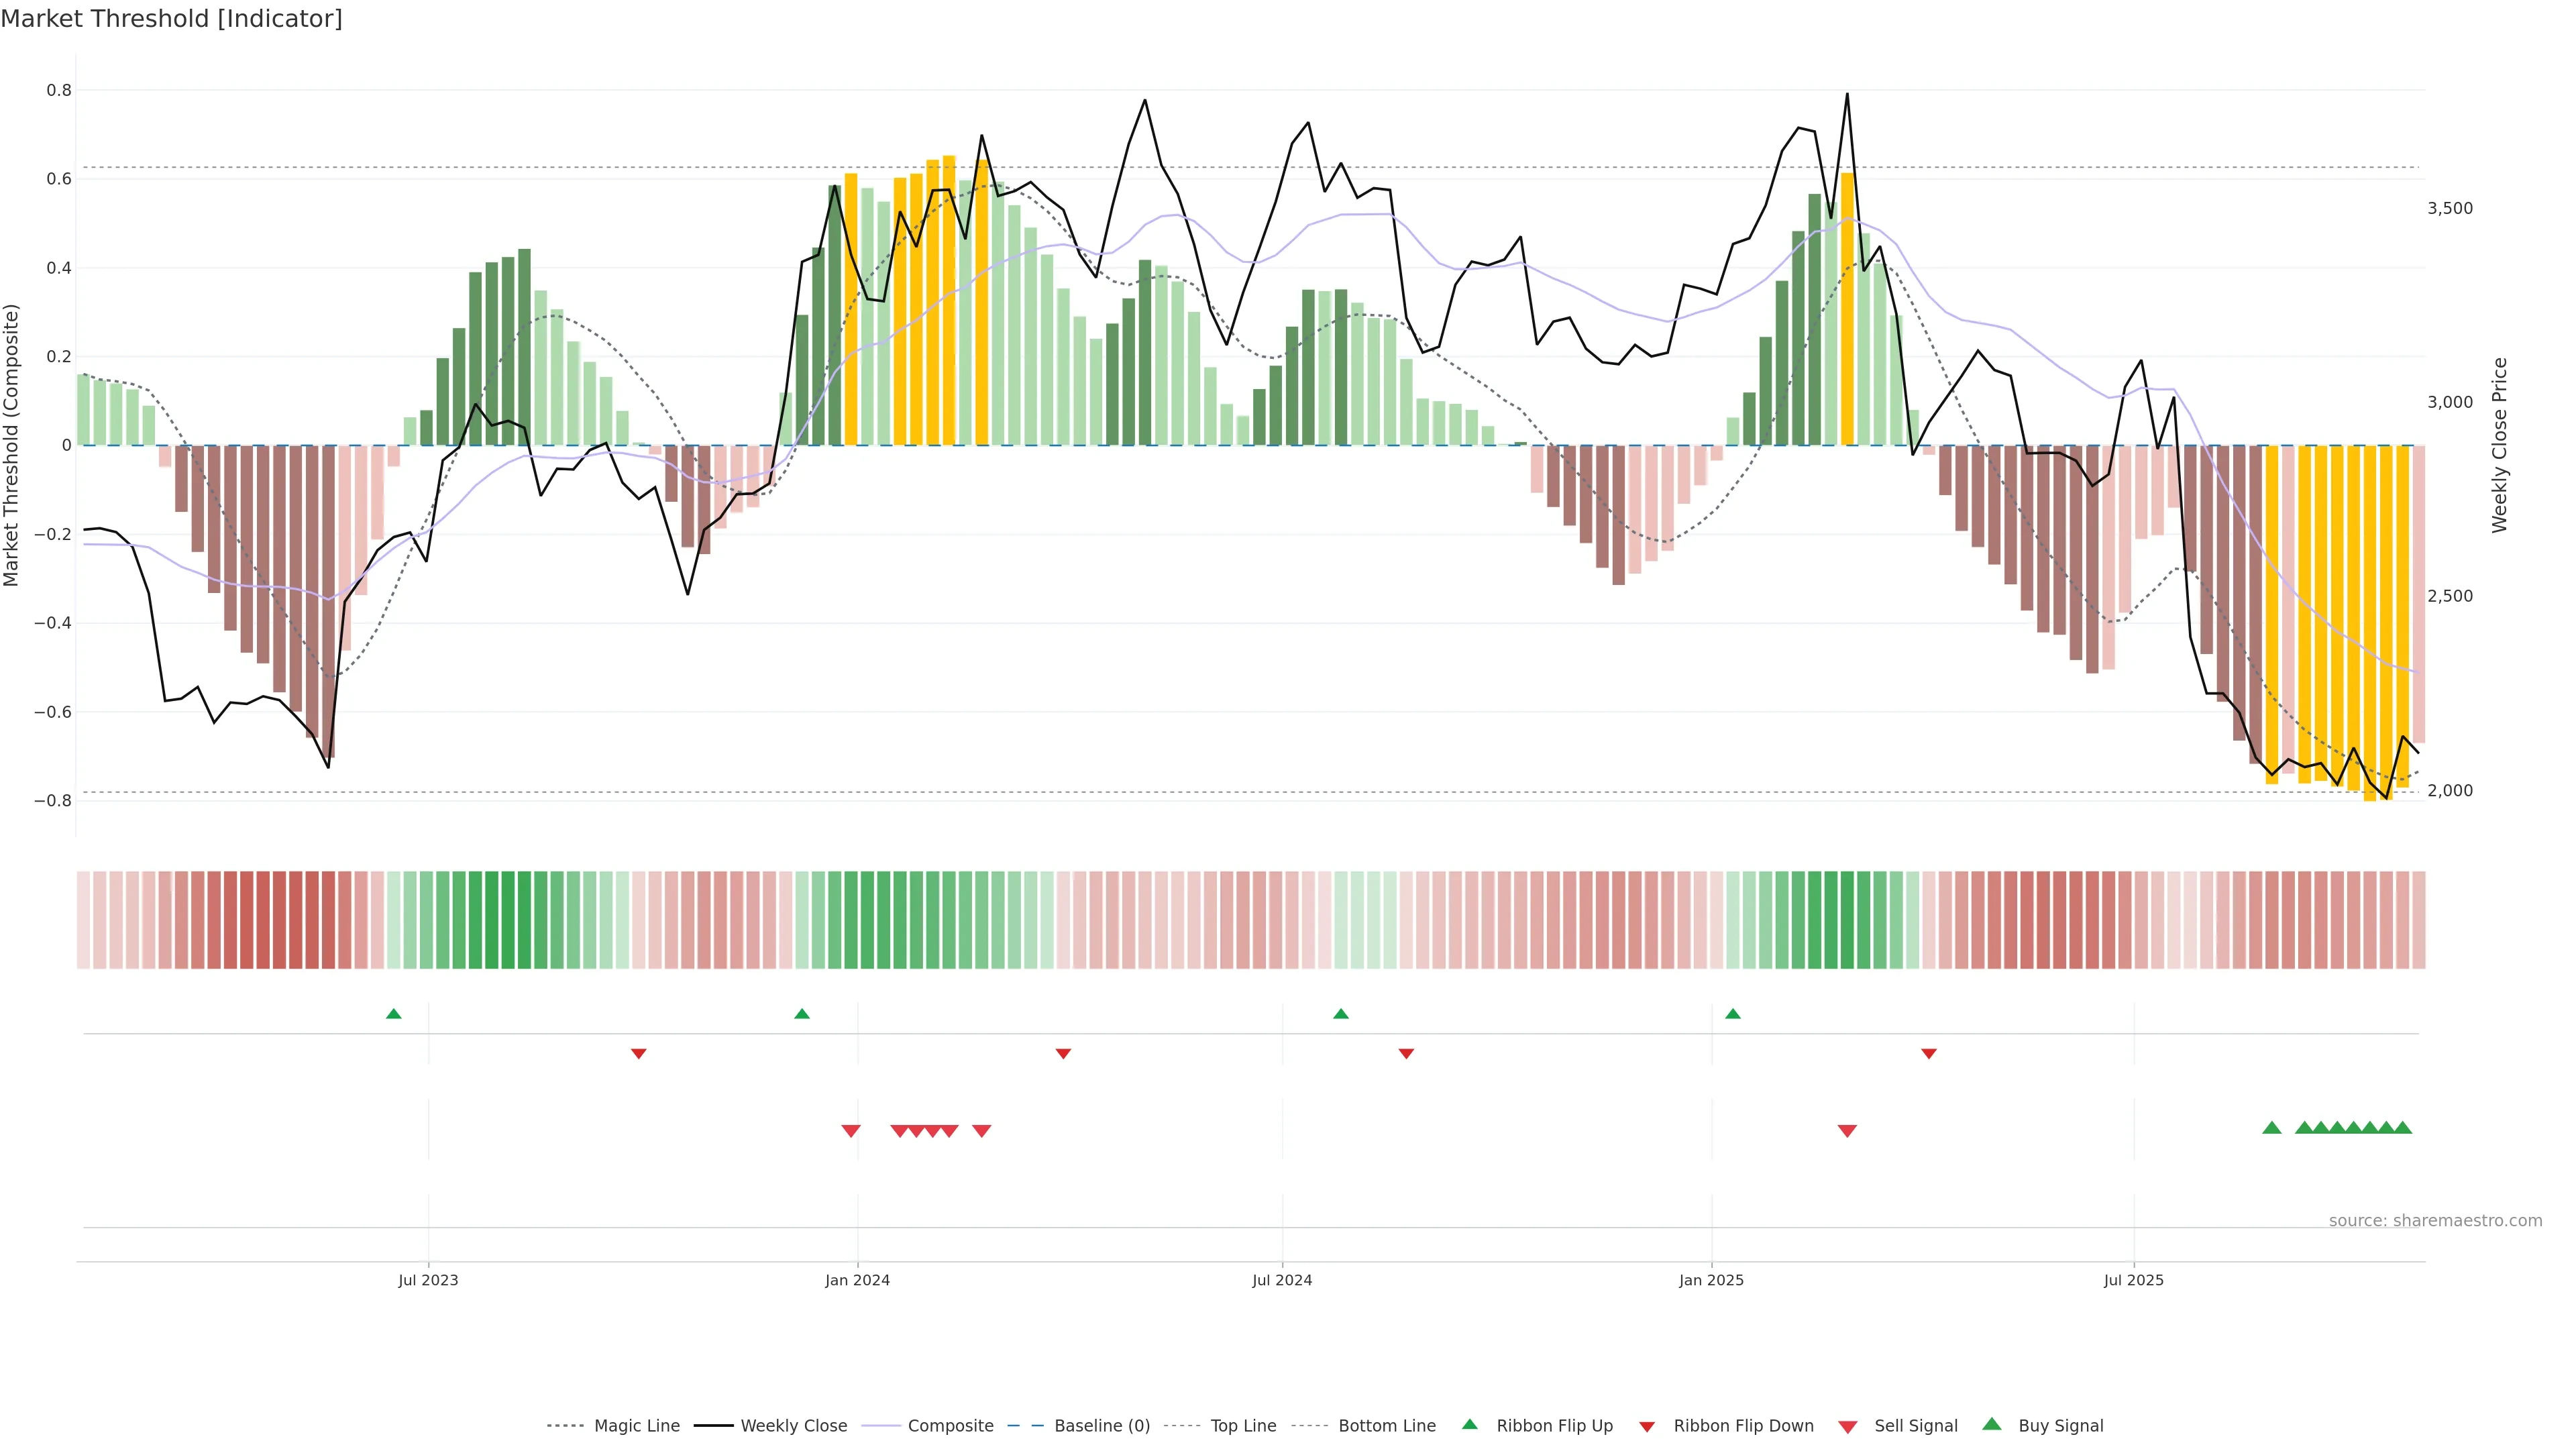
Task: Click the rightmost green Buy Signal triangle
Action: pos(2402,1128)
